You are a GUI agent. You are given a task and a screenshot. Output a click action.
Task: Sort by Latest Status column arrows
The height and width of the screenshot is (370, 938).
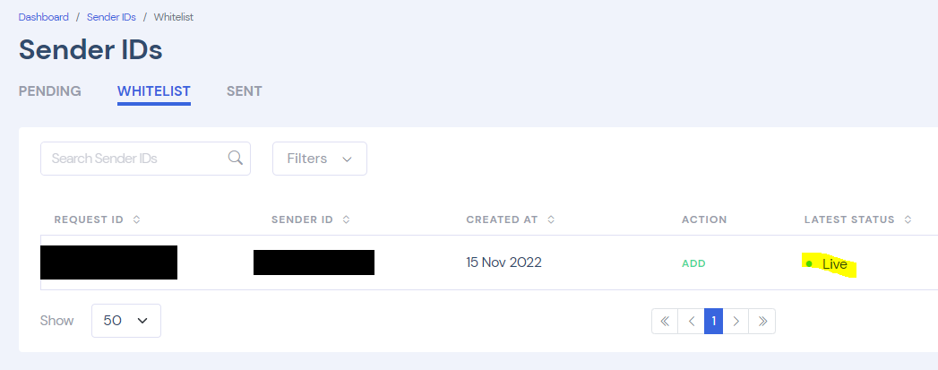pos(908,219)
